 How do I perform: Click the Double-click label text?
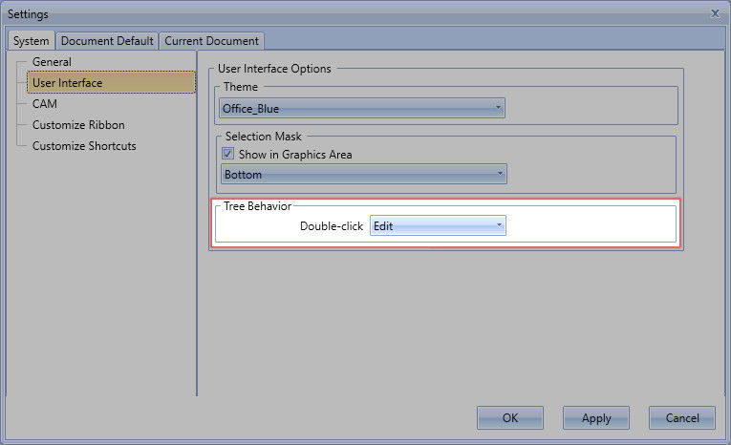(x=332, y=226)
